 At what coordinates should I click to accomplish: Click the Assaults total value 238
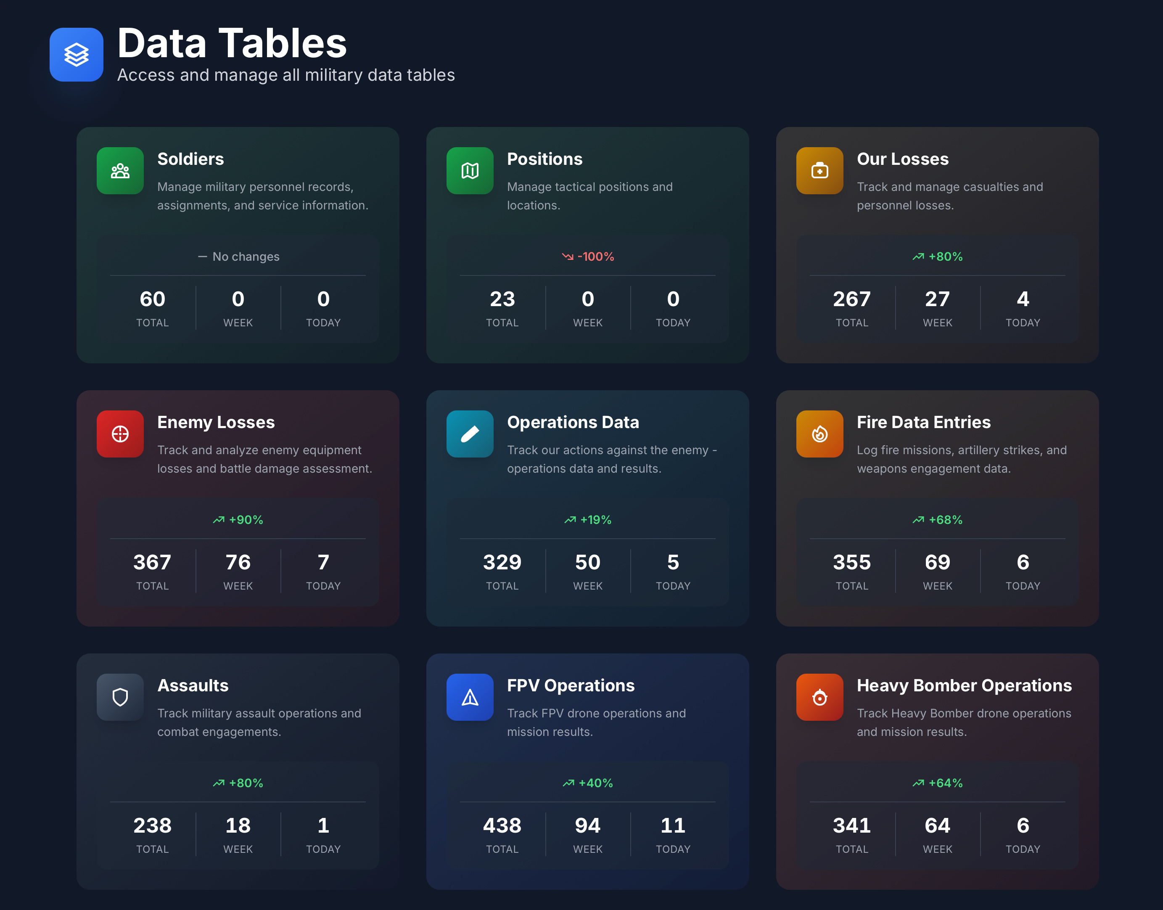152,825
